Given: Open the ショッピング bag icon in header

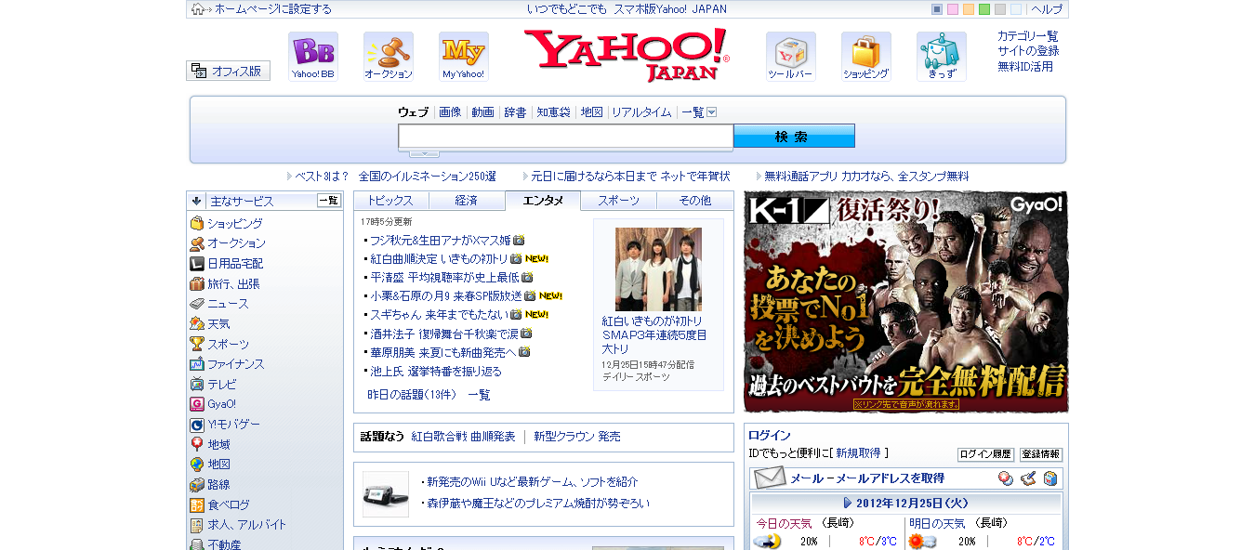Looking at the screenshot, I should [866, 56].
